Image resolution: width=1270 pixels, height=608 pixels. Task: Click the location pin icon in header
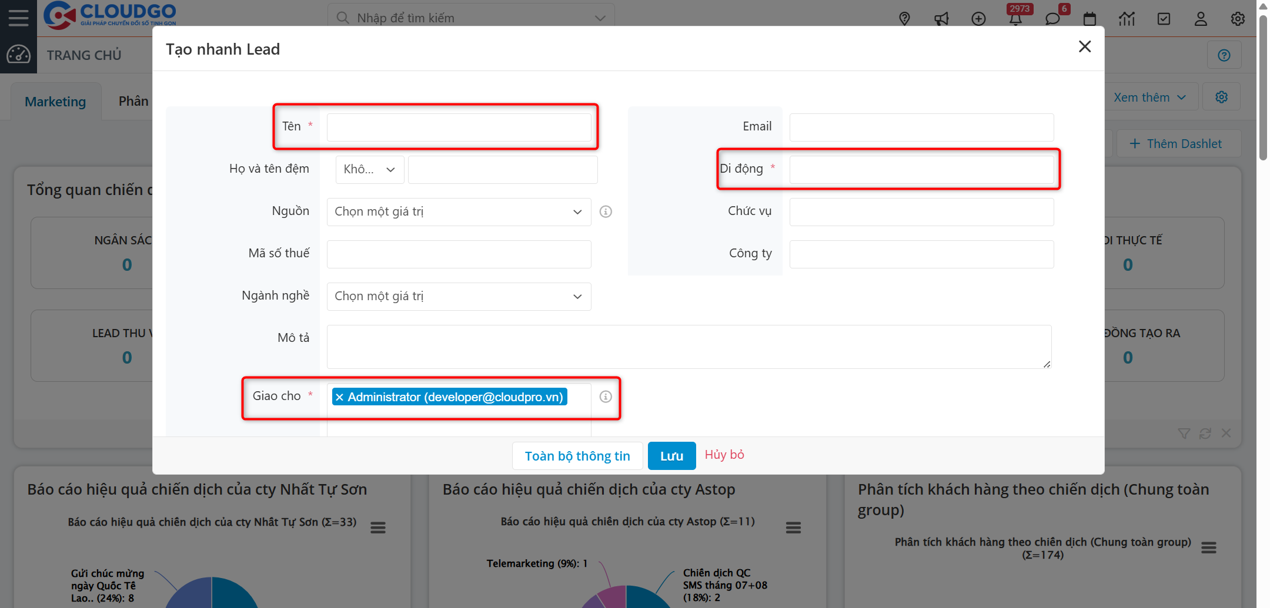(x=904, y=19)
